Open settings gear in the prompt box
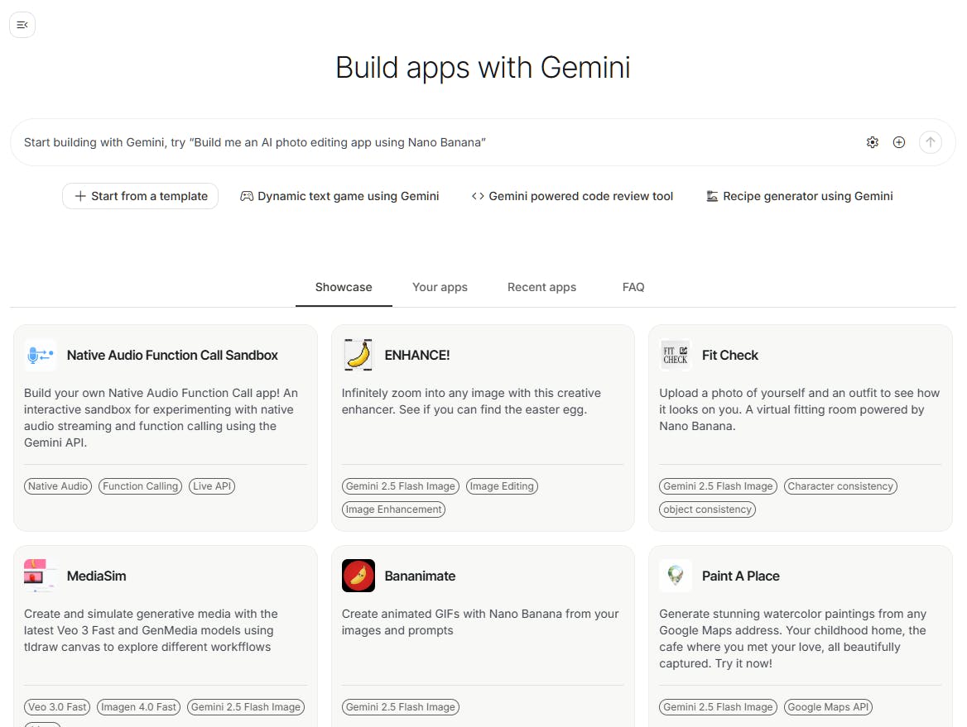This screenshot has width=967, height=727. 872,142
